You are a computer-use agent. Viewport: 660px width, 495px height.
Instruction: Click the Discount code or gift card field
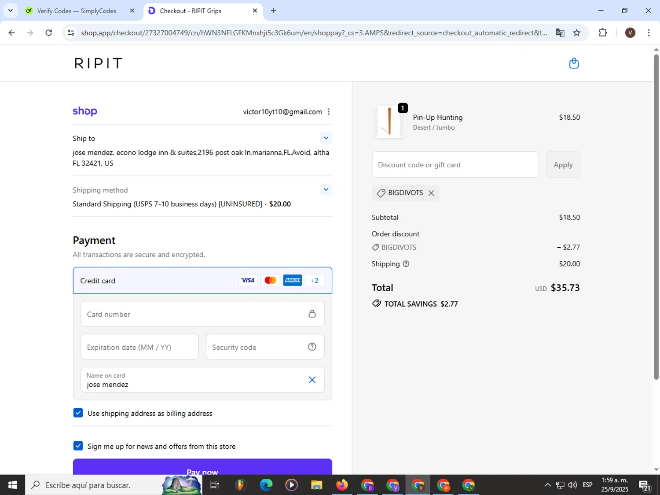pyautogui.click(x=455, y=165)
